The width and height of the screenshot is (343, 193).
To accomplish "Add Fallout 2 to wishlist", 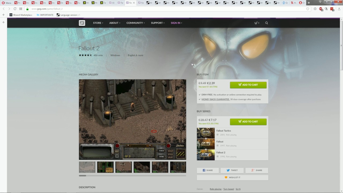I will click(232, 177).
